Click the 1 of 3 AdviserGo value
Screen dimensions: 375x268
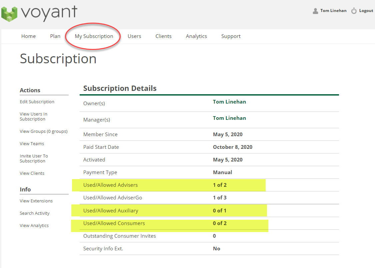[220, 197]
